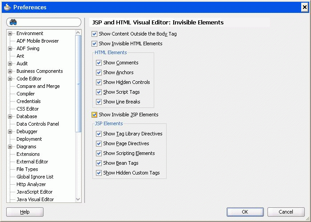Screen dimensions: 311x222
Task: Open Help for preferences
Action: coord(25,212)
